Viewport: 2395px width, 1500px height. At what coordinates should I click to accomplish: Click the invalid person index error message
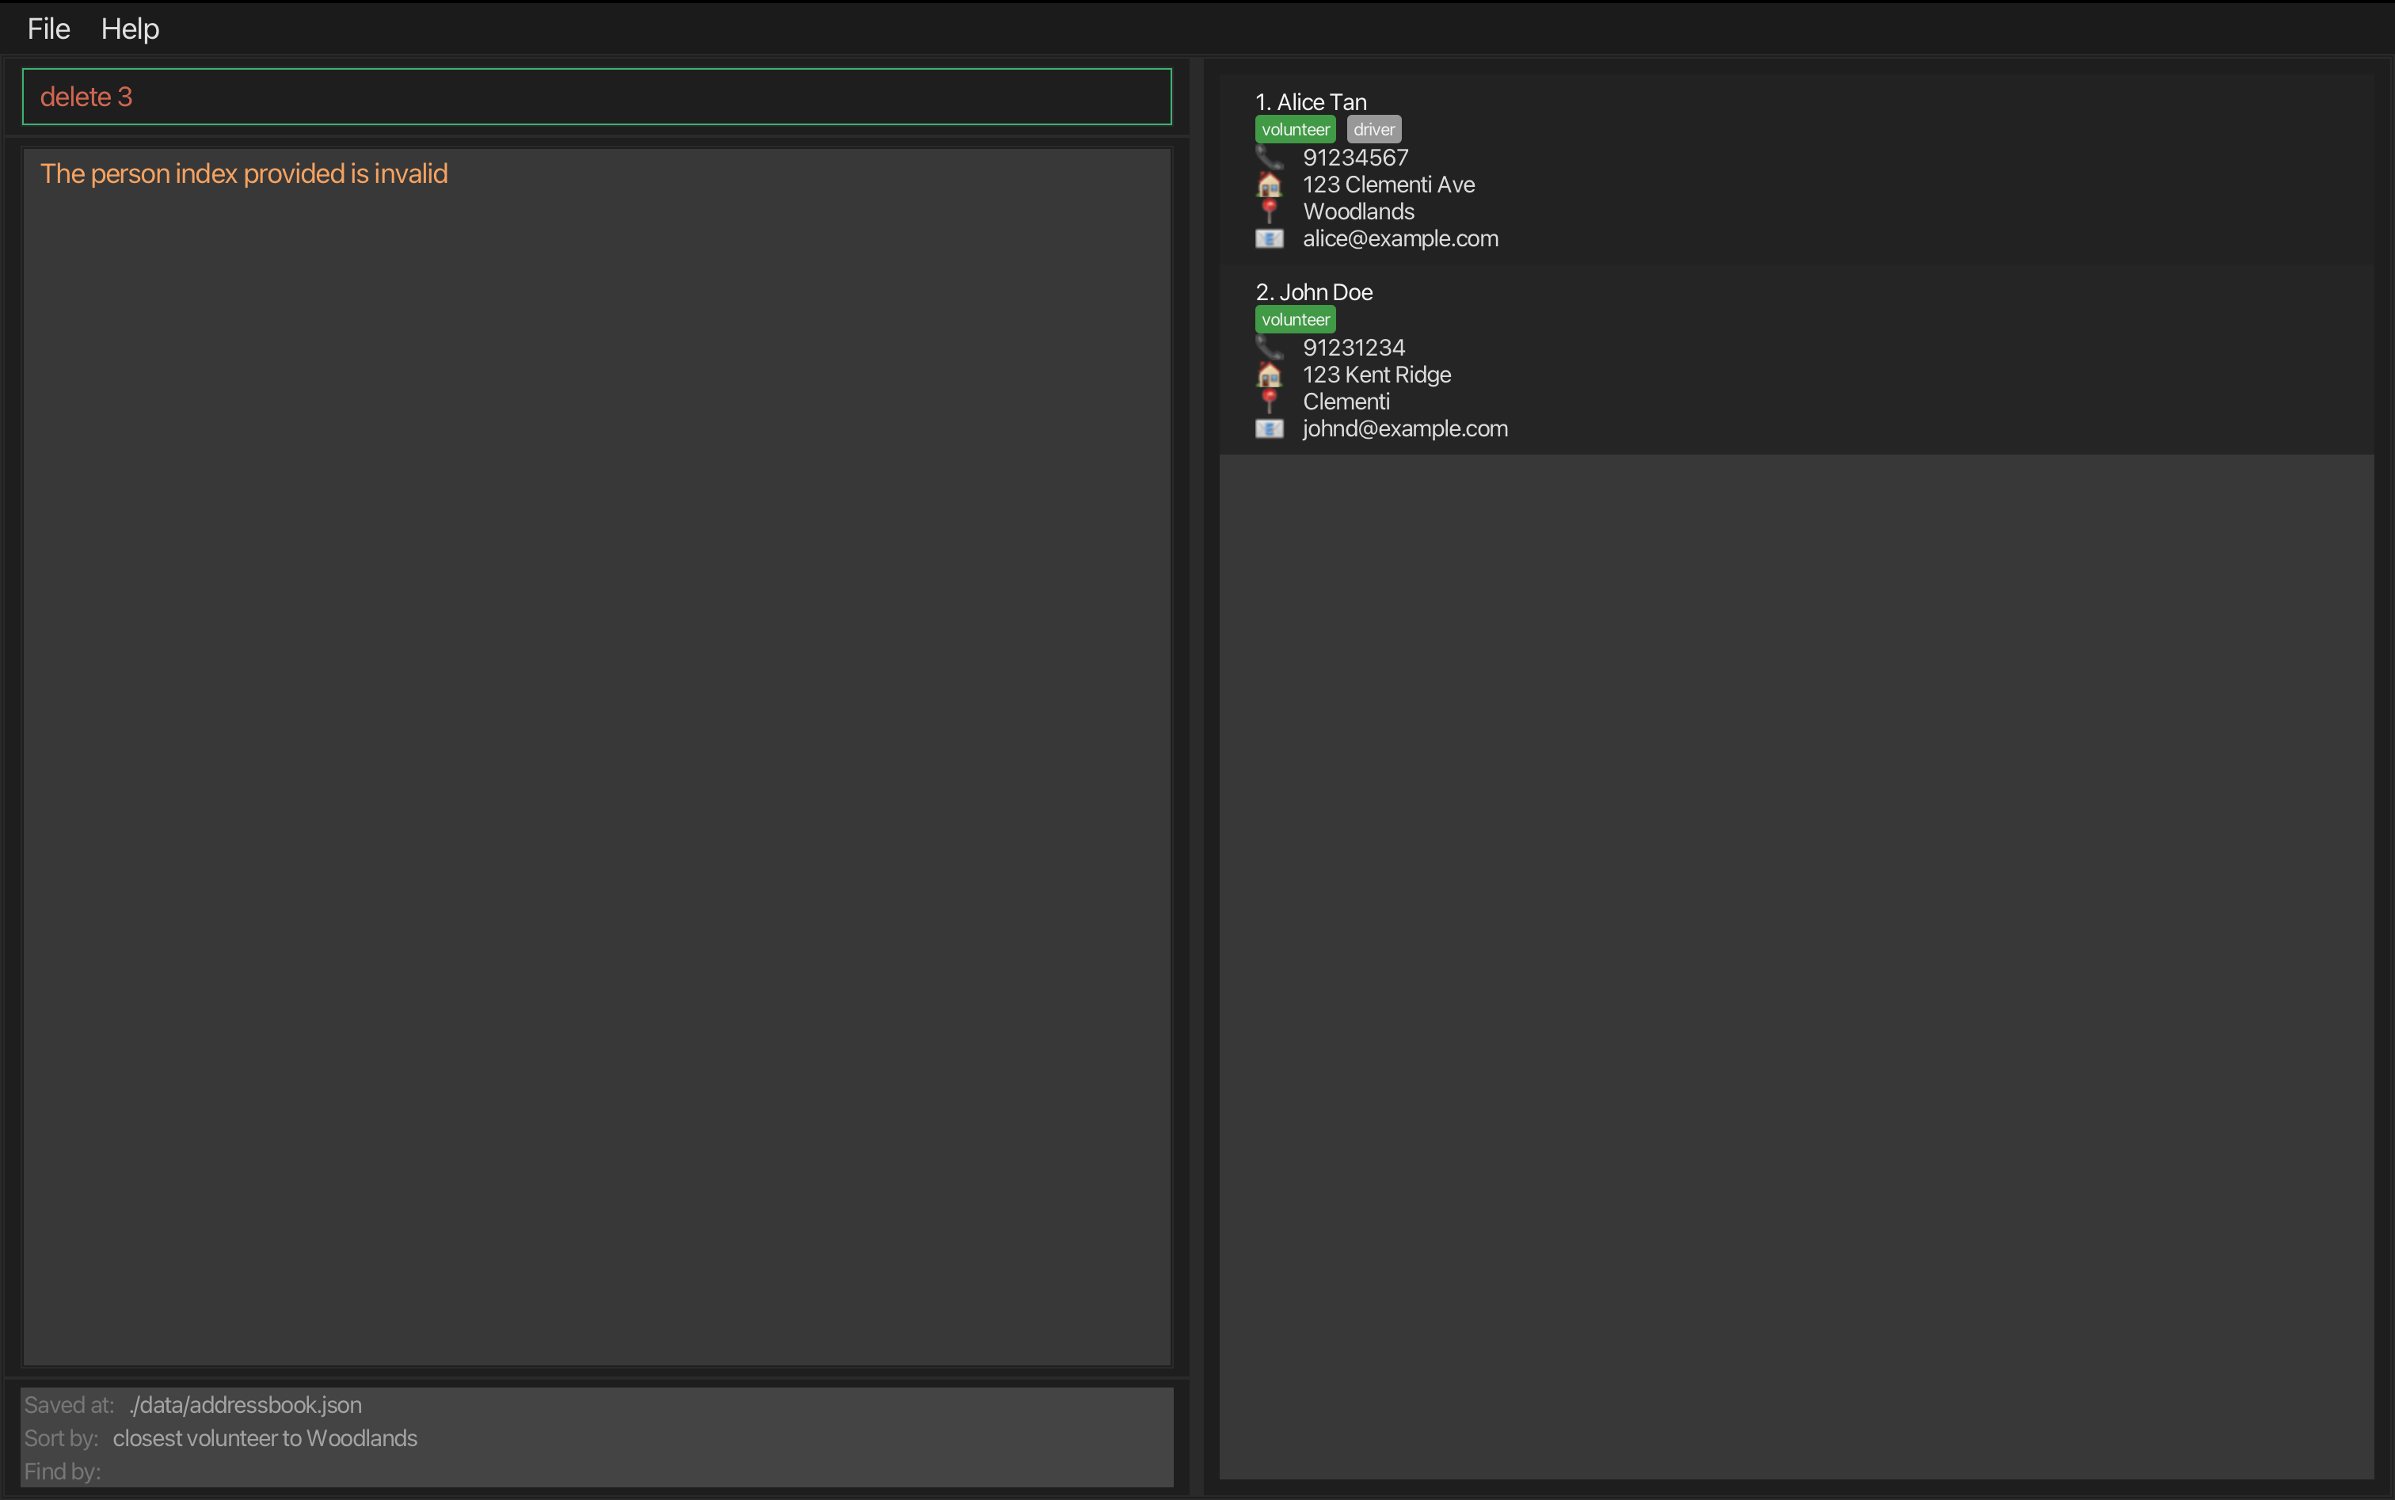pyautogui.click(x=244, y=173)
